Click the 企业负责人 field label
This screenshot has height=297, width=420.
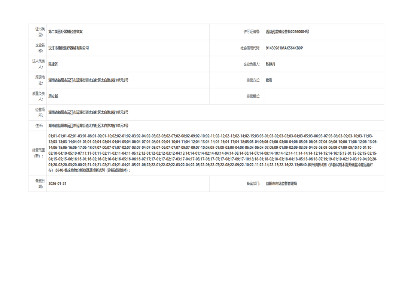click(x=252, y=64)
